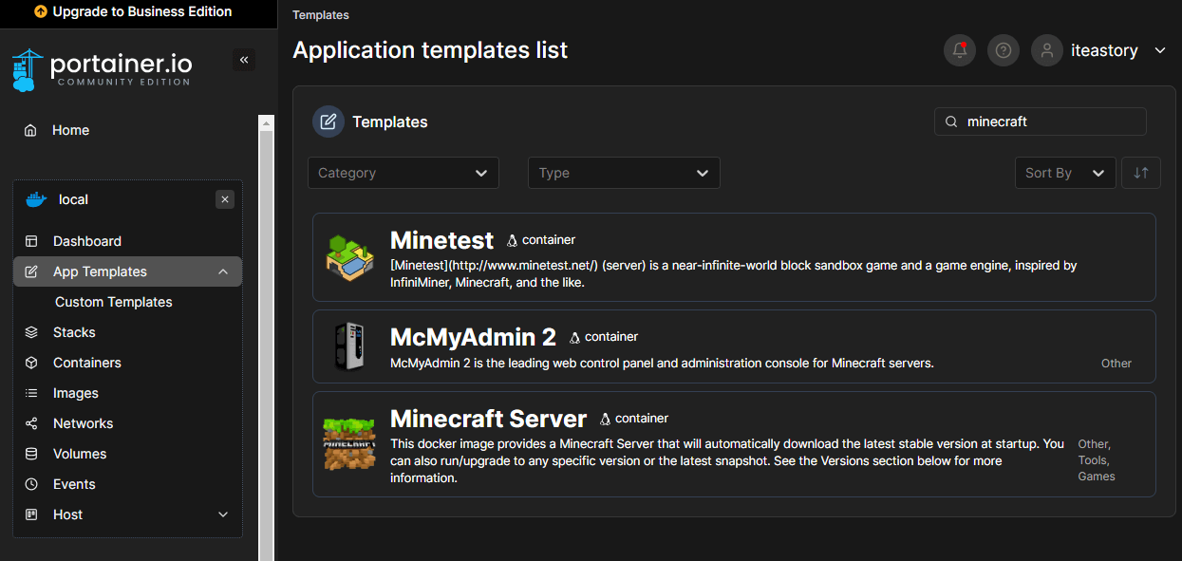This screenshot has width=1182, height=561.
Task: Click the App Templates edit icon in sidebar
Action: (31, 271)
